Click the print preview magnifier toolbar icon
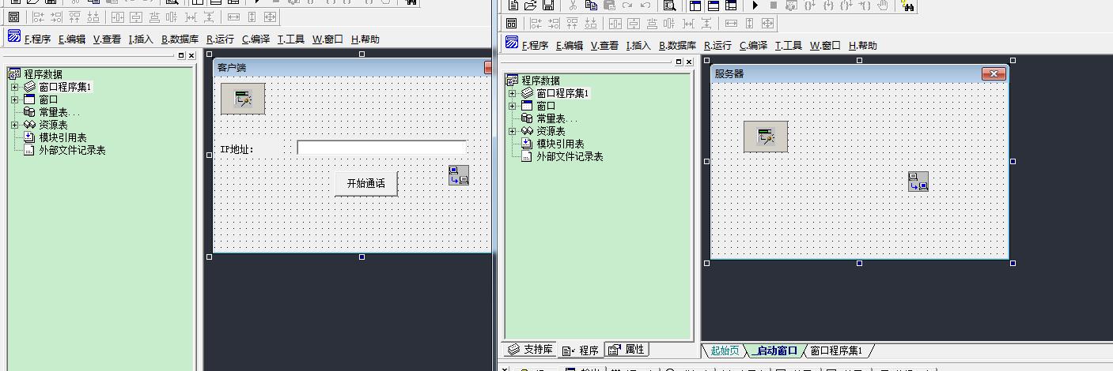This screenshot has width=1113, height=371. click(x=669, y=6)
